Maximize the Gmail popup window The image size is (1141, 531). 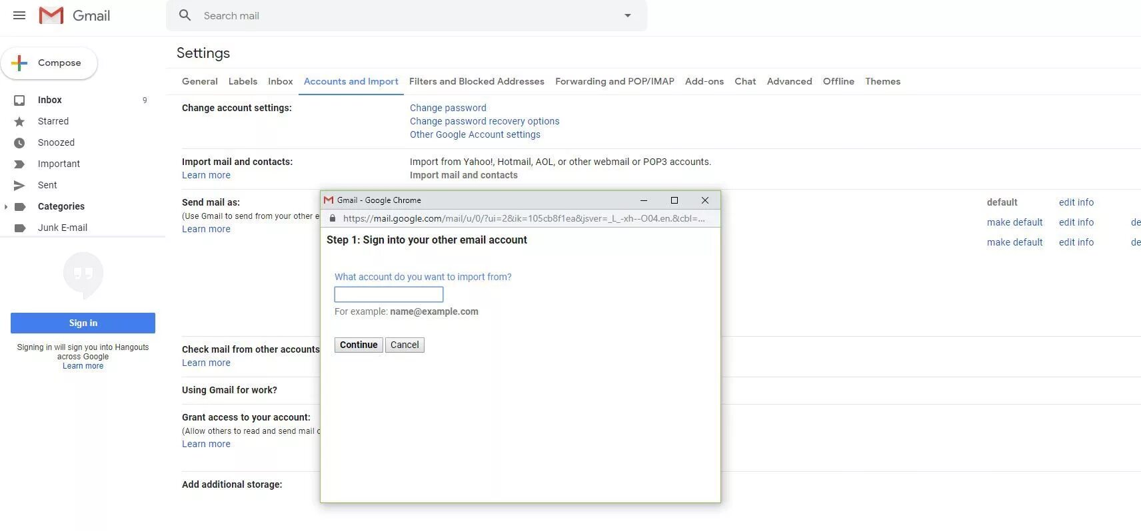pyautogui.click(x=674, y=200)
